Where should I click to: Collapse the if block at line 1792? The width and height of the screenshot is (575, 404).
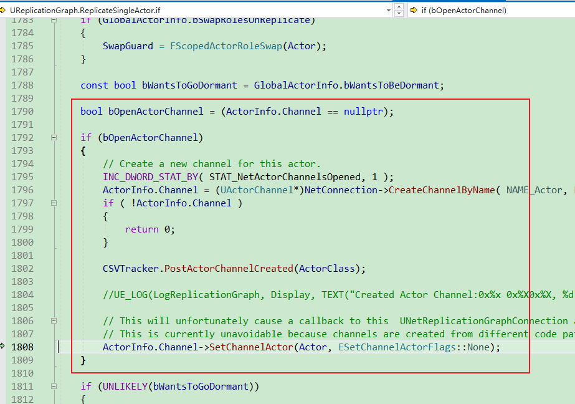[54, 138]
